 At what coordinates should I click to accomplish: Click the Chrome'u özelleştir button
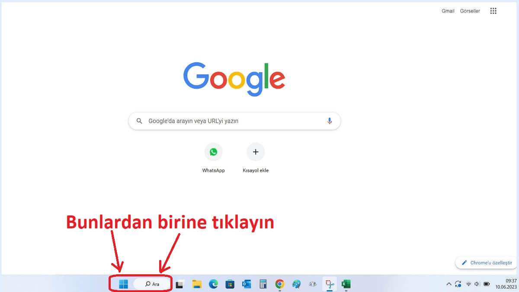(487, 263)
